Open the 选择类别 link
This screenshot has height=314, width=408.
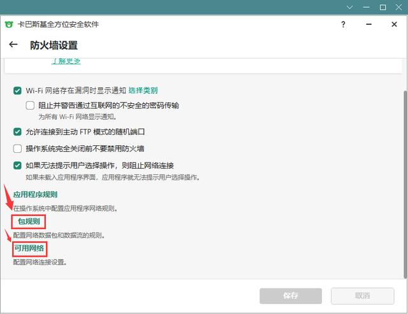(143, 90)
